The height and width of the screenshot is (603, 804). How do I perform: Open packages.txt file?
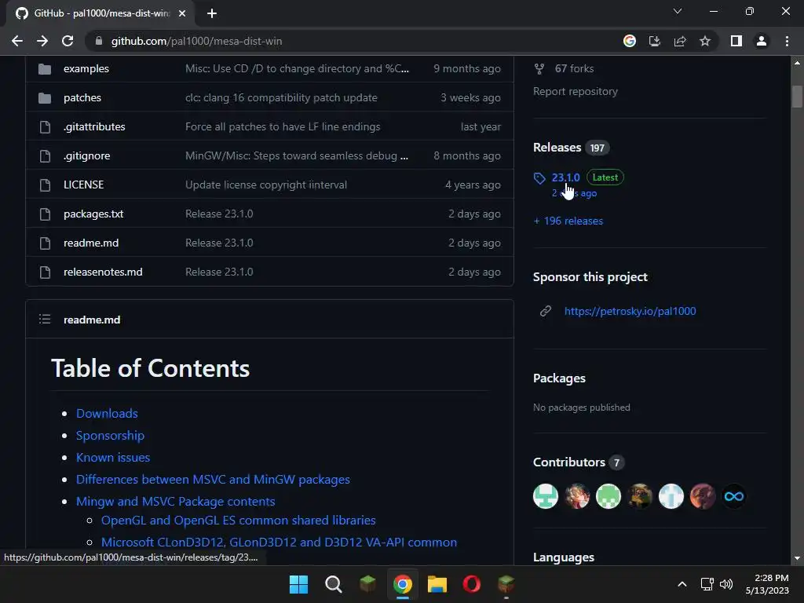coord(93,214)
